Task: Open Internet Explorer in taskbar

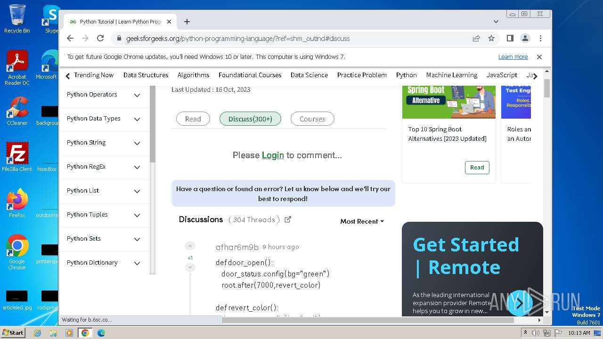Action: 37,333
